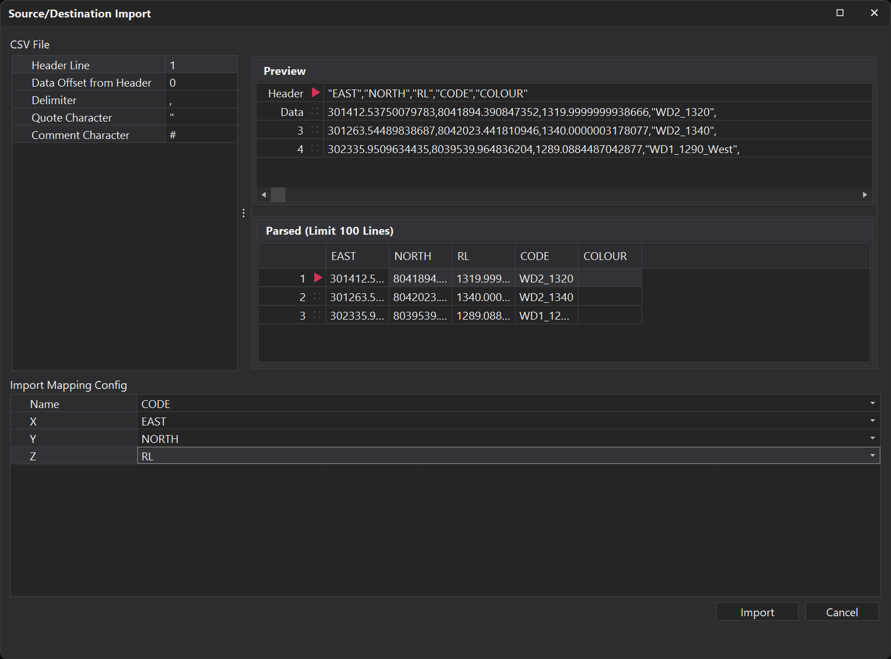The width and height of the screenshot is (891, 659).
Task: Edit the Data Offset from Header value
Action: (201, 83)
